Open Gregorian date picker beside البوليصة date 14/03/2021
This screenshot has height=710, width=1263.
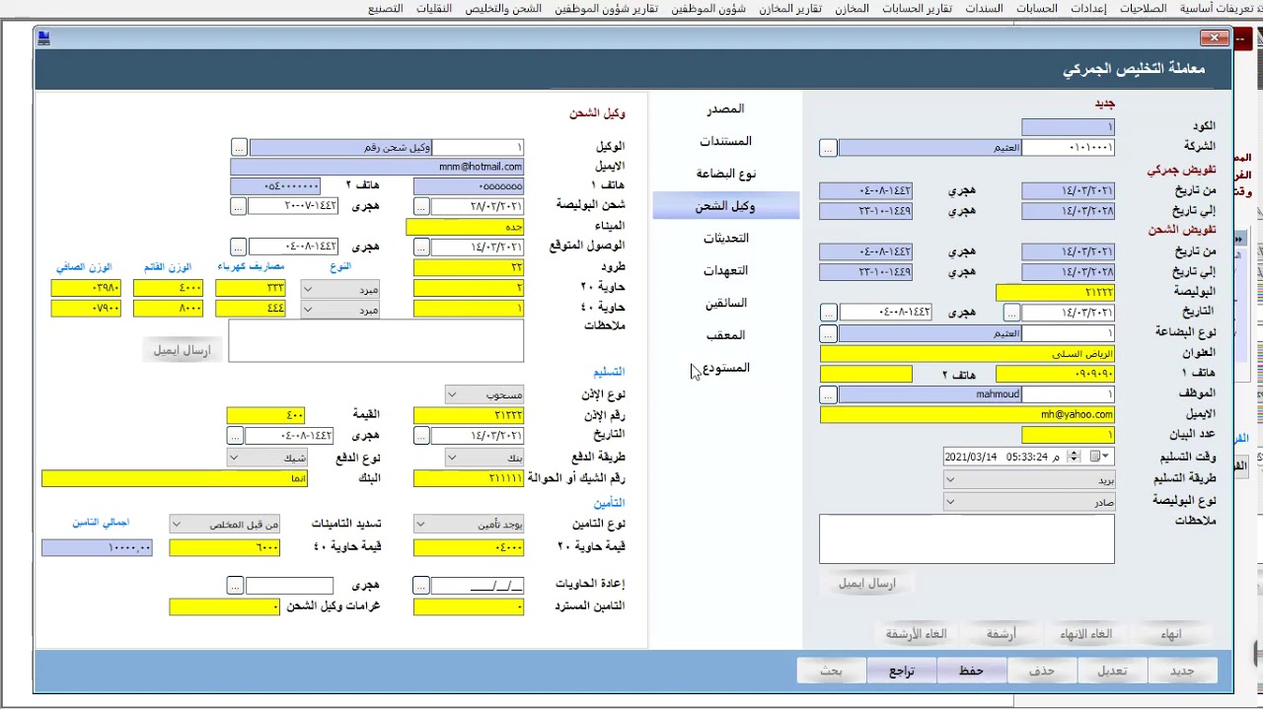tap(1011, 313)
